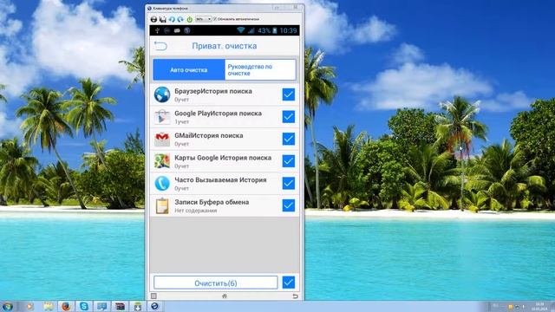
Task: Click the blue phone call icon
Action: [162, 183]
